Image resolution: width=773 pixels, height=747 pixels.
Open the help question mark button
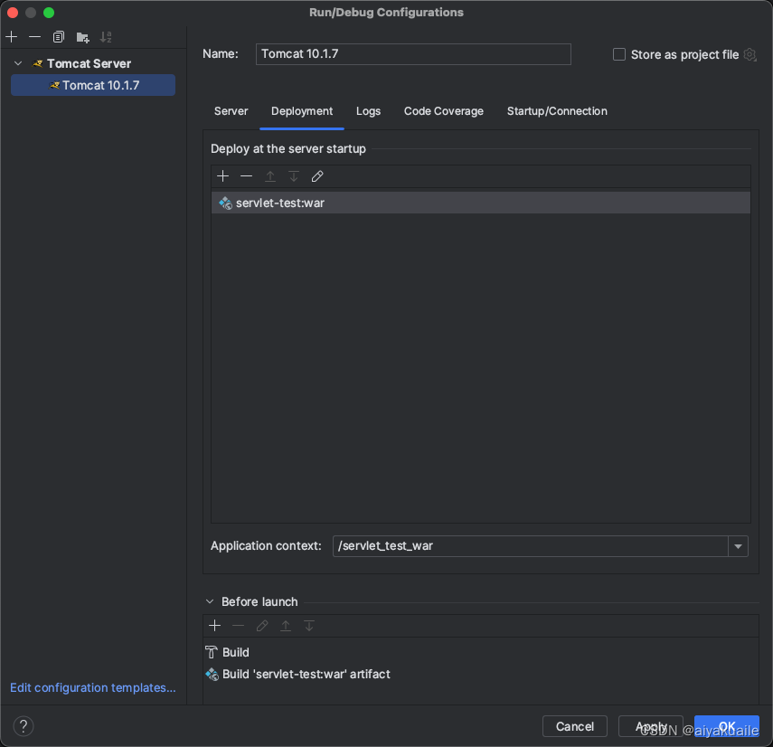(x=24, y=726)
